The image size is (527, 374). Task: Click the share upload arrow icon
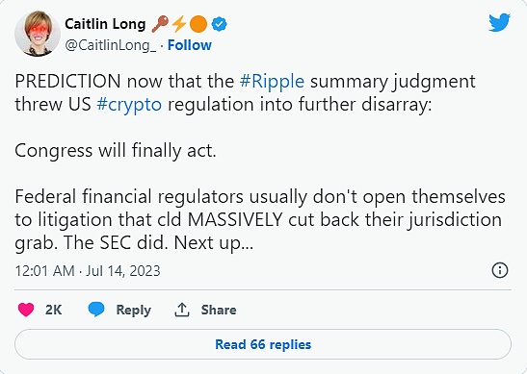click(182, 310)
